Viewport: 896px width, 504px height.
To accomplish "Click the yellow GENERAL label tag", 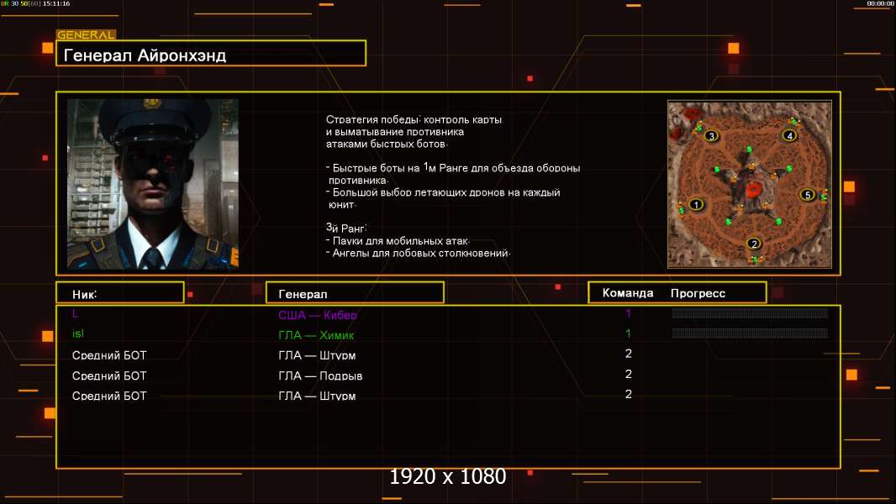I will click(86, 34).
